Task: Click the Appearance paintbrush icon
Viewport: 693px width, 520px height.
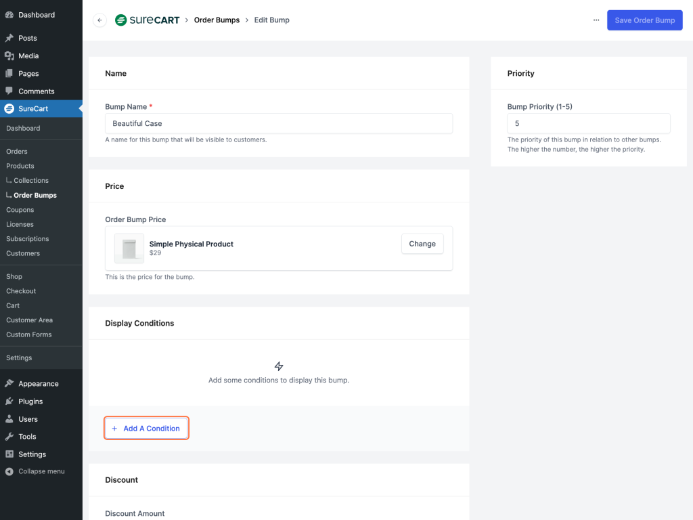Action: [x=9, y=384]
